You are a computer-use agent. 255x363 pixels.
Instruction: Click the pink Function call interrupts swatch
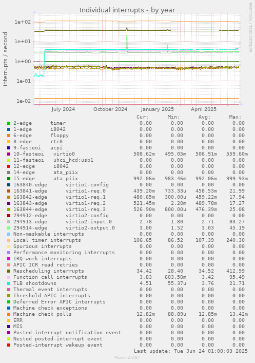[x=9, y=277]
